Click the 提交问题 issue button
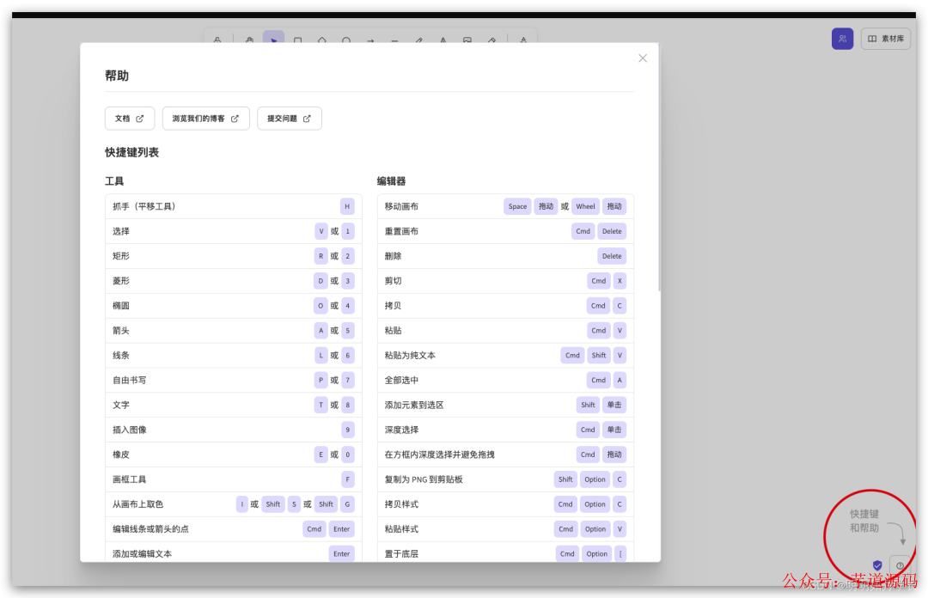Viewport: 928px width, 598px height. [x=290, y=119]
